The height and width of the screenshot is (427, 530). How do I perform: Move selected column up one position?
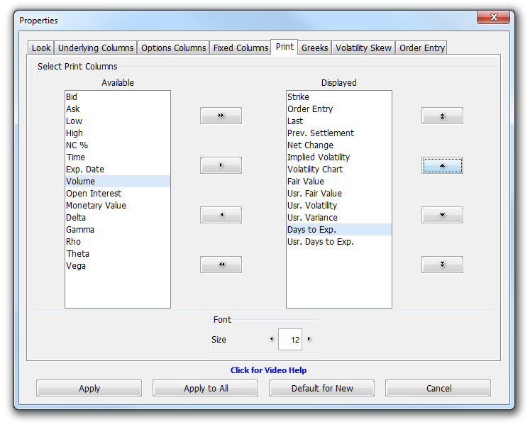[x=442, y=165]
